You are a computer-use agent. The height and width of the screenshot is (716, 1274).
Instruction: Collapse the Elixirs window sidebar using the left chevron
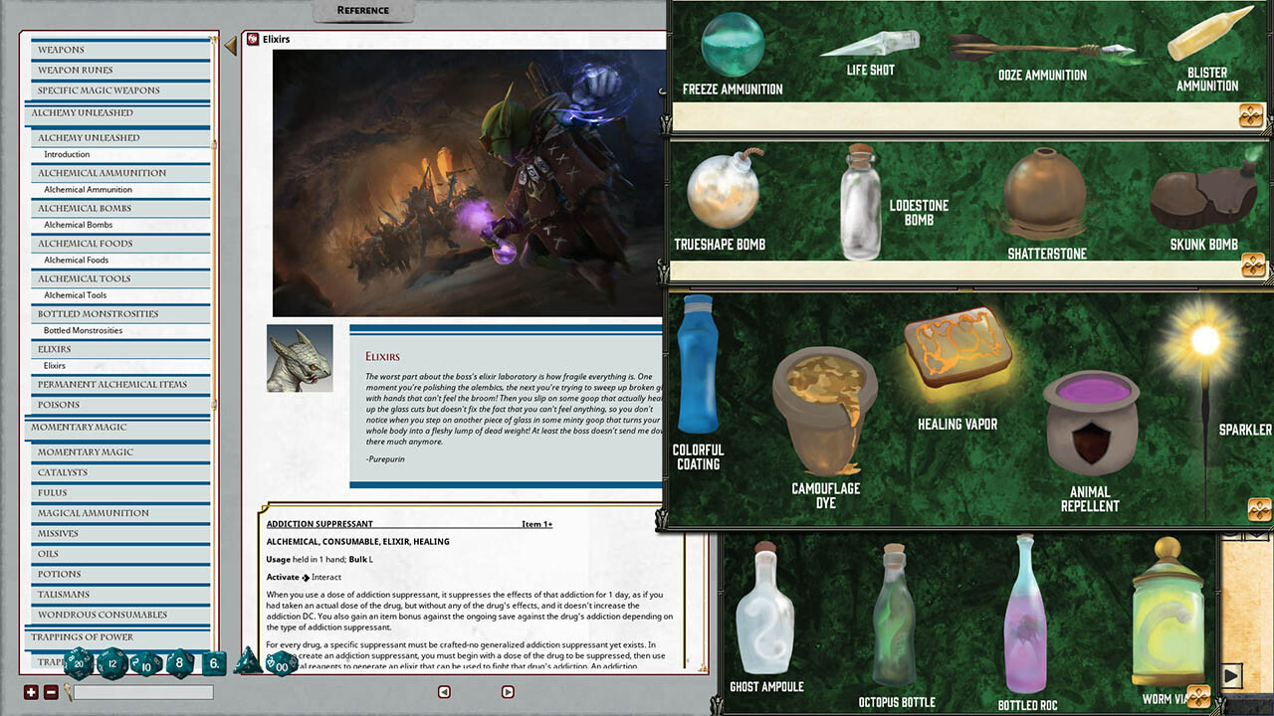(x=230, y=45)
